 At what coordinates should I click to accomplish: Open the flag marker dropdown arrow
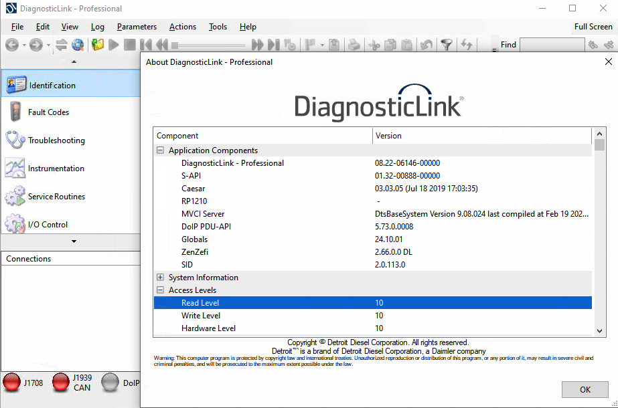322,45
